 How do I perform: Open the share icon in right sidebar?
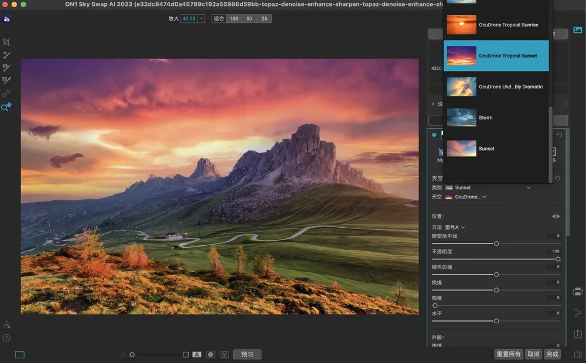[x=578, y=313]
